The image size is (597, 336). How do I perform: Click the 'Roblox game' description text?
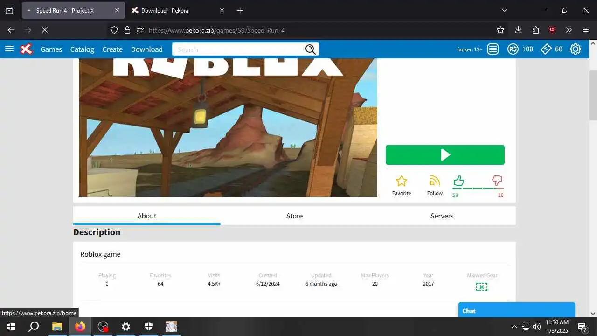100,254
